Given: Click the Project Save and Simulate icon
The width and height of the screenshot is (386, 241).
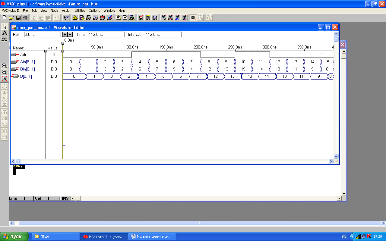Looking at the screenshot, I should (155, 18).
